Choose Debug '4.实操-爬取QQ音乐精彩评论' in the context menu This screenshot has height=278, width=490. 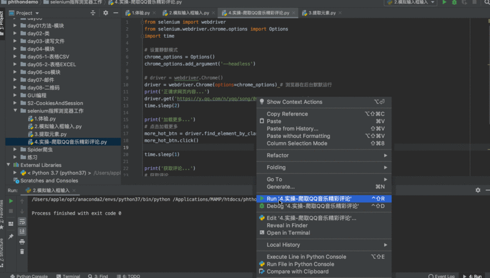pos(324,206)
